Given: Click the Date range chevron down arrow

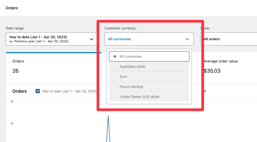Looking at the screenshot, I should pyautogui.click(x=92, y=39).
